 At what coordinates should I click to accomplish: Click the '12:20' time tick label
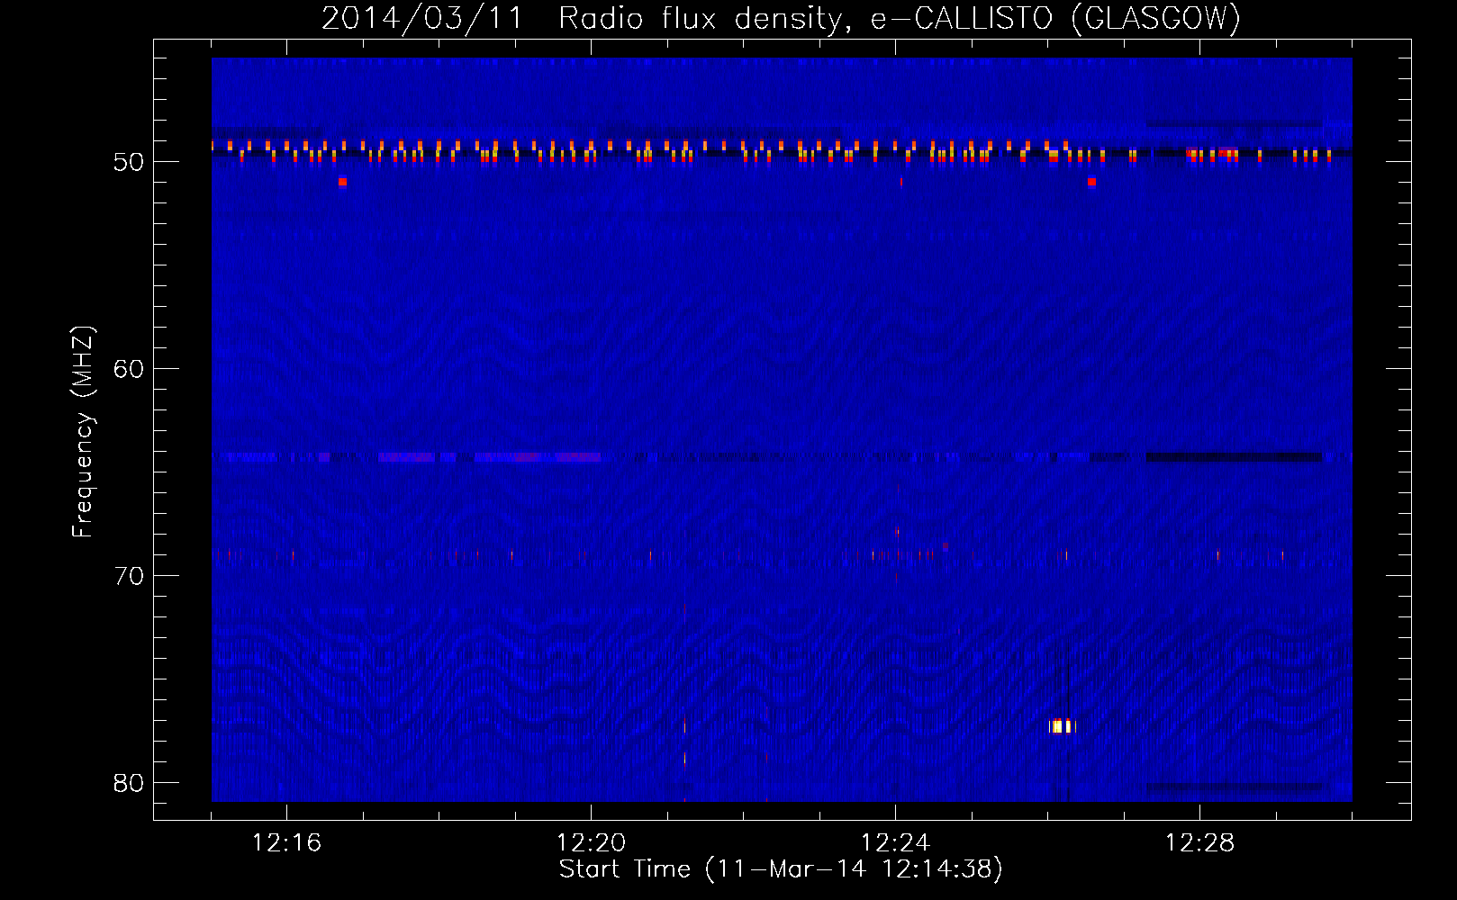tap(591, 842)
